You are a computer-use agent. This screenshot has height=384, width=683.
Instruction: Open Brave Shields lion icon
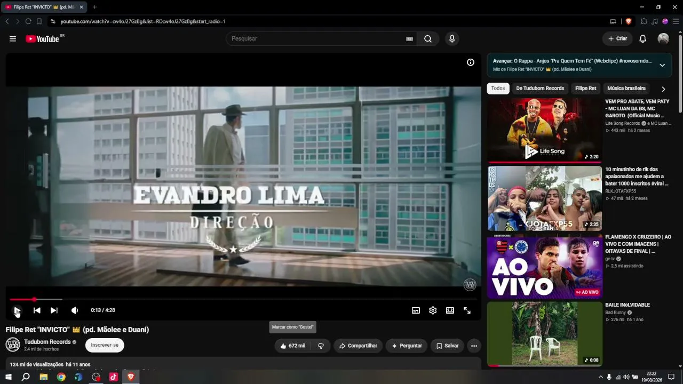[x=629, y=21]
